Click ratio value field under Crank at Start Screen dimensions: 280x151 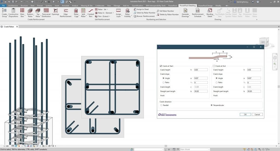tap(201, 82)
